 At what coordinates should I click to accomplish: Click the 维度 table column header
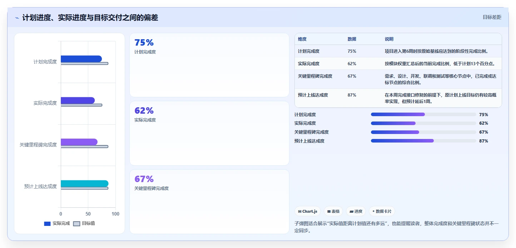pyautogui.click(x=302, y=39)
